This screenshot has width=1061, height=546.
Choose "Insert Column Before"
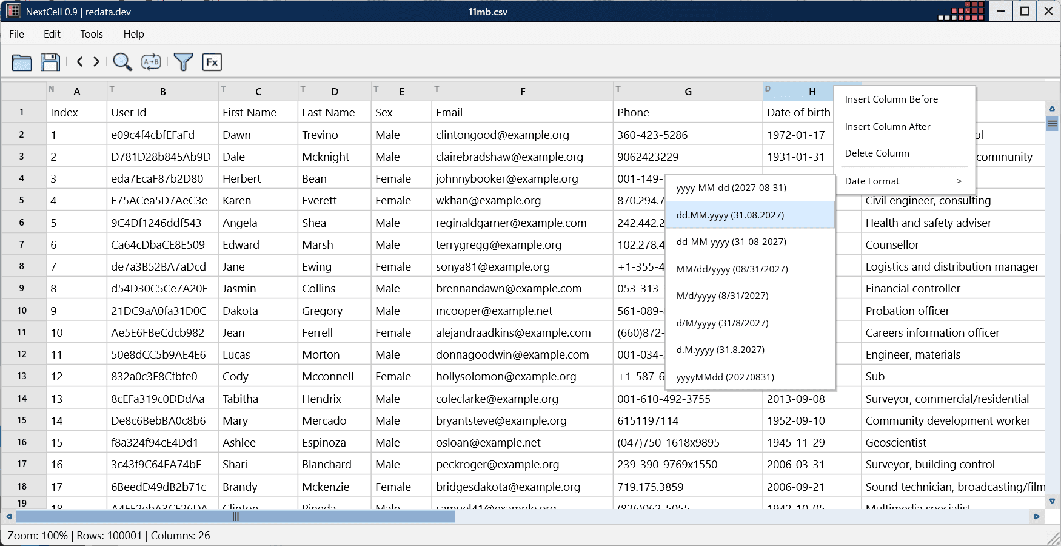coord(891,99)
